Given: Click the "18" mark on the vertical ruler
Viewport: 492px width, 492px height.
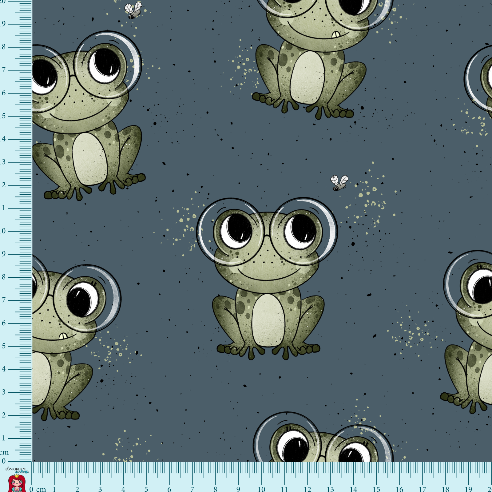Looking at the screenshot, I should tap(2, 47).
